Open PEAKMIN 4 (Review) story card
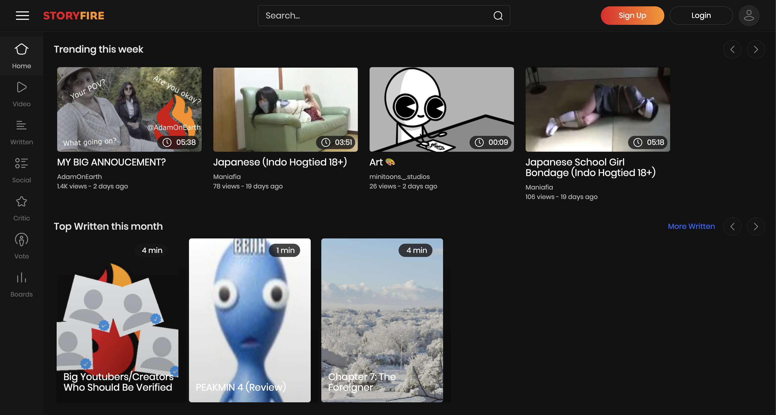776x415 pixels. pyautogui.click(x=250, y=320)
